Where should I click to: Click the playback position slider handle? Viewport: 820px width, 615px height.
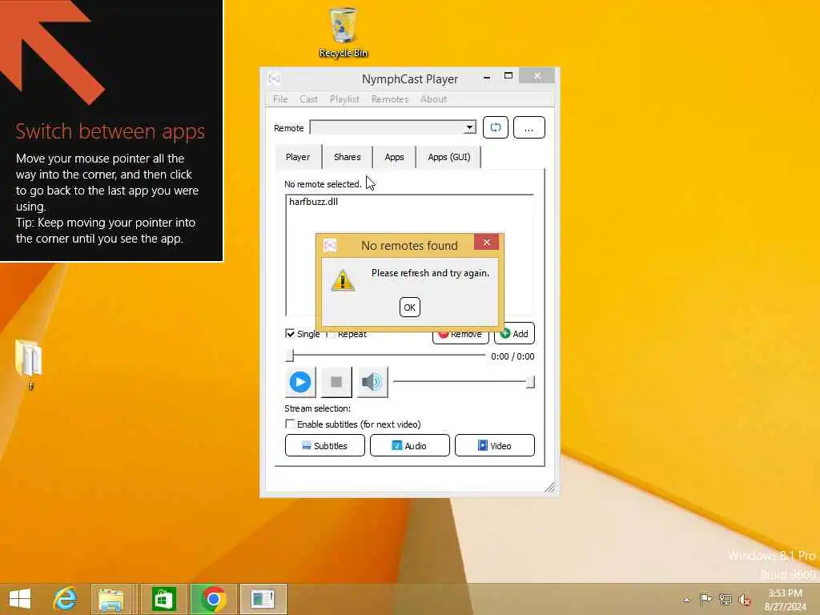[290, 356]
